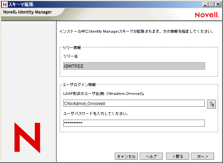Open help with the ヘルプ button
223x163 pixels.
151,156
